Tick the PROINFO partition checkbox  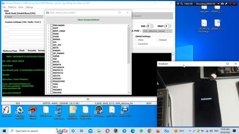52,90
